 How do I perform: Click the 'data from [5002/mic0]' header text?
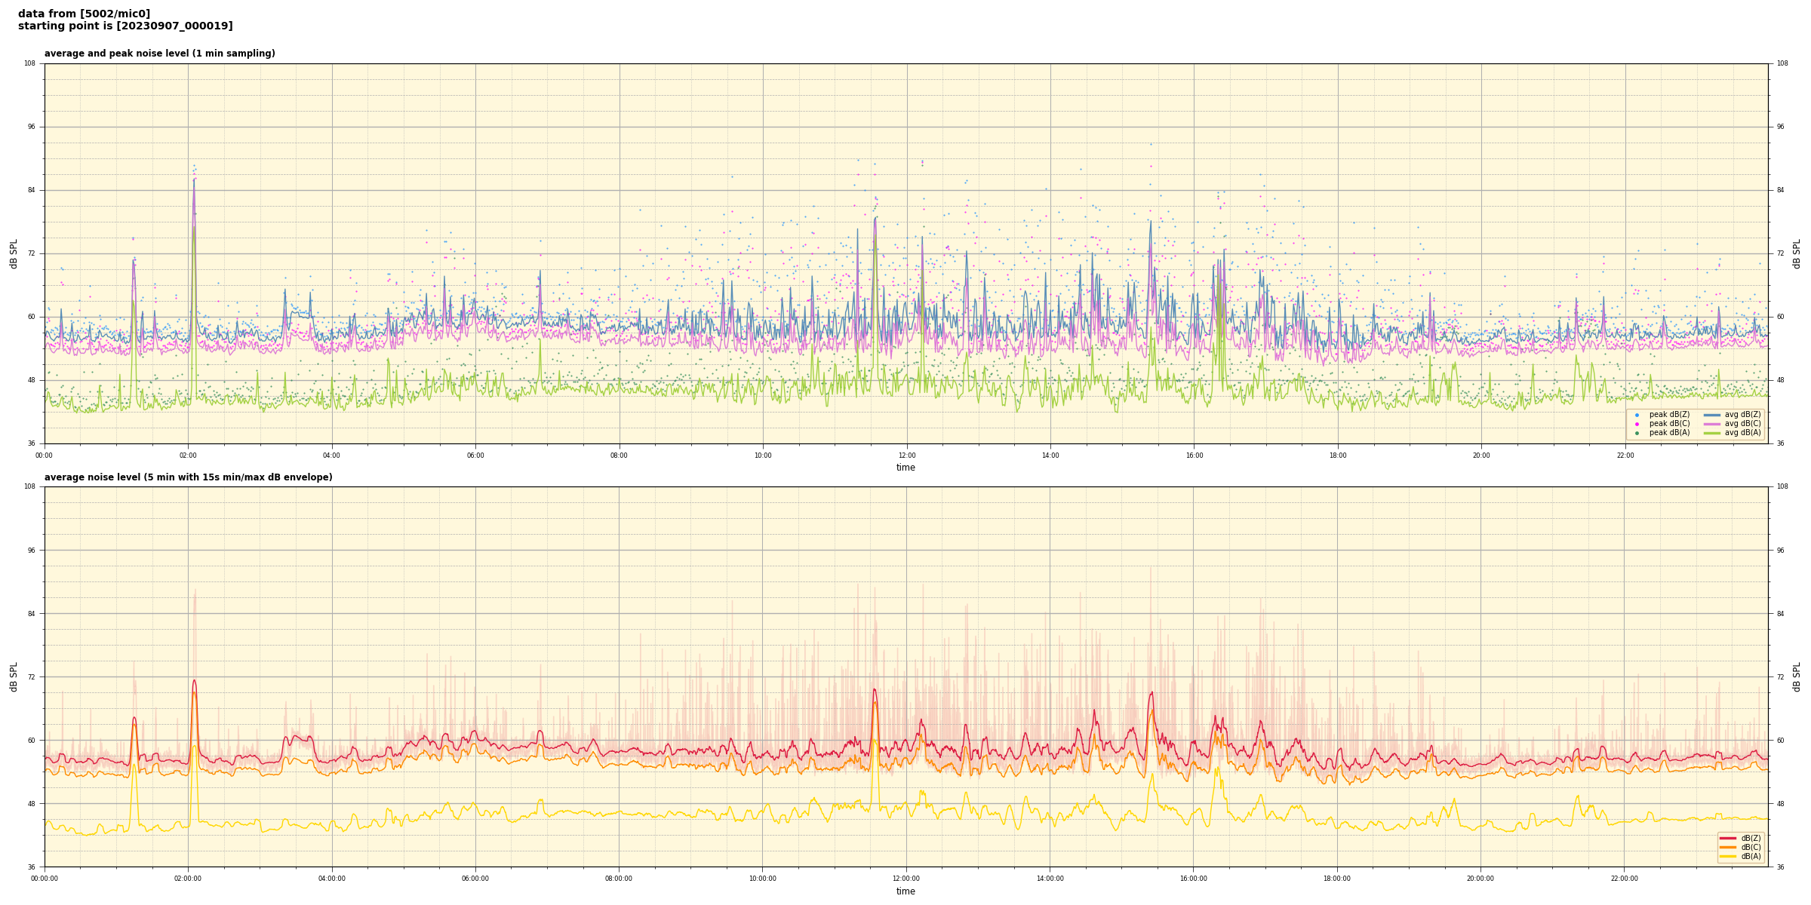point(84,14)
